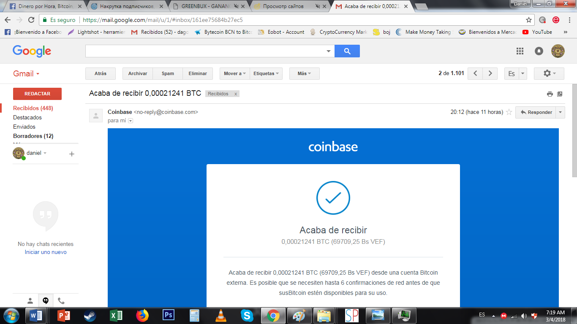Open the Google apps grid
The image size is (577, 324).
coord(520,51)
